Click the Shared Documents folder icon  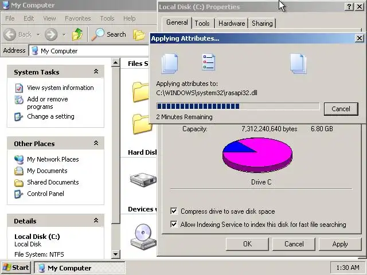click(x=19, y=182)
